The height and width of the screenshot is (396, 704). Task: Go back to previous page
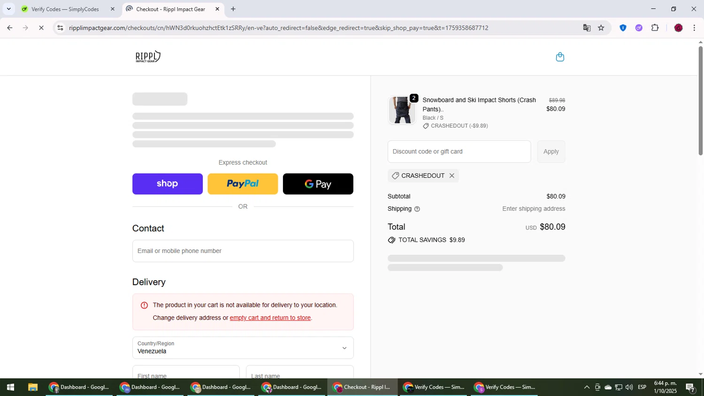pos(9,28)
